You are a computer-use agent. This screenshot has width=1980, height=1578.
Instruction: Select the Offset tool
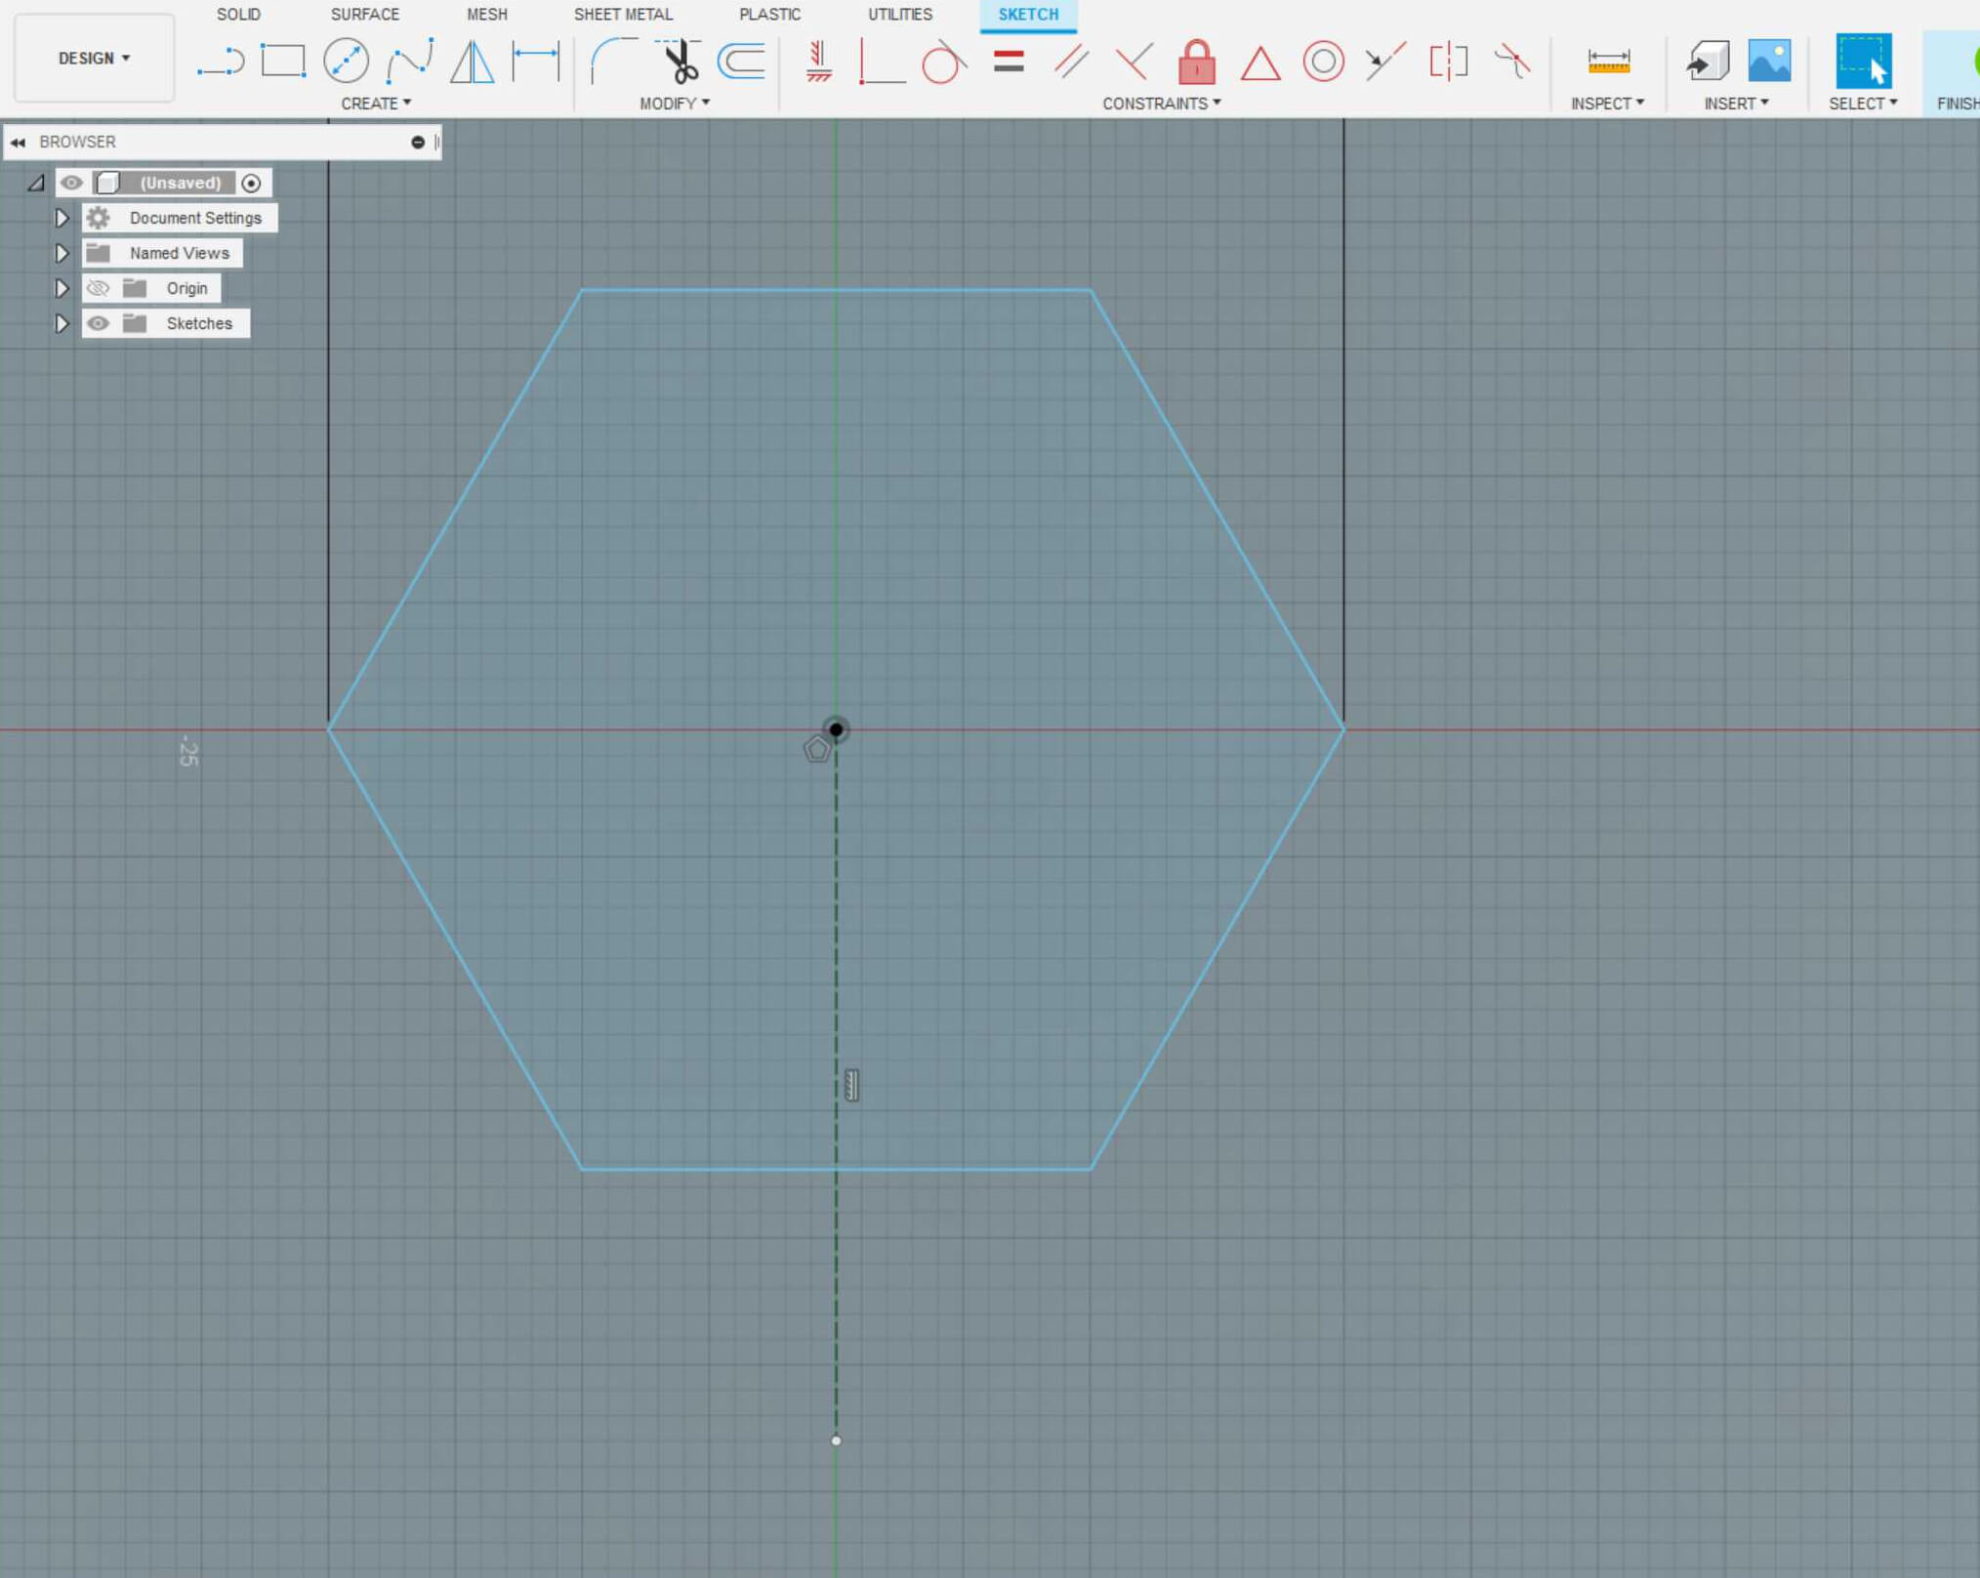(x=741, y=62)
